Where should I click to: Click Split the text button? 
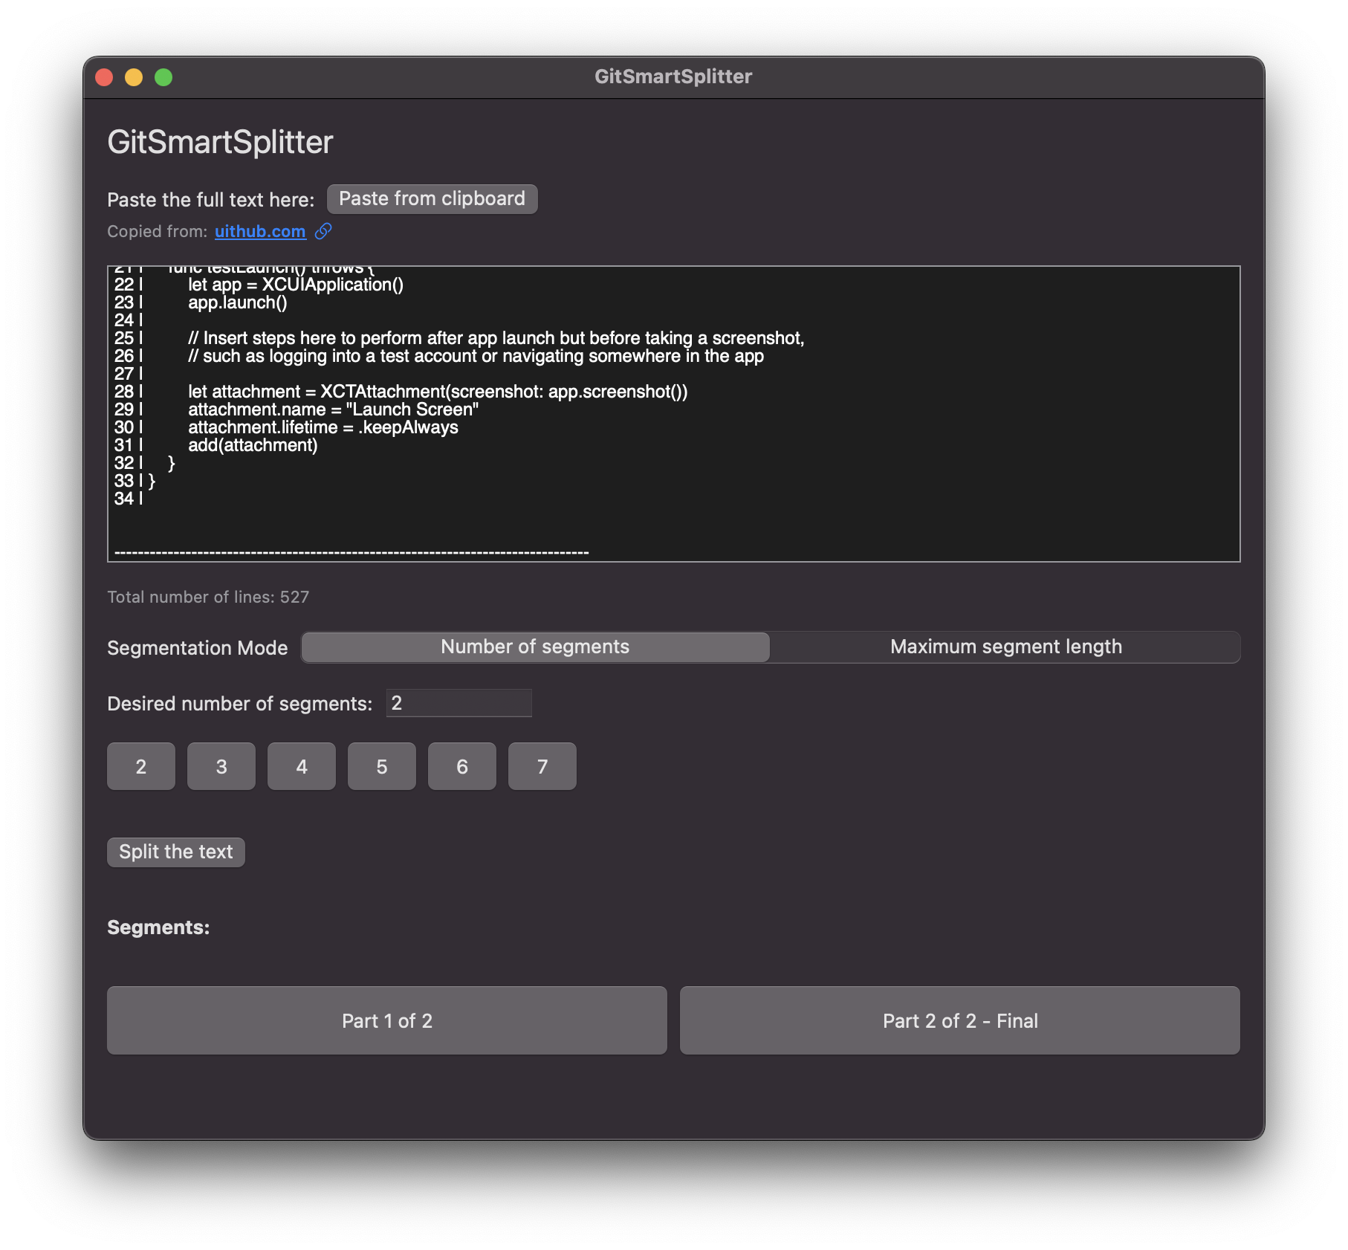(176, 852)
